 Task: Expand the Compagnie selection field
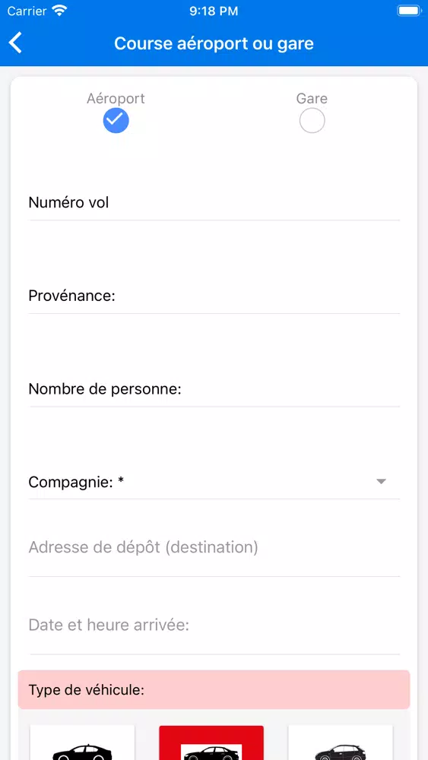pyautogui.click(x=214, y=483)
